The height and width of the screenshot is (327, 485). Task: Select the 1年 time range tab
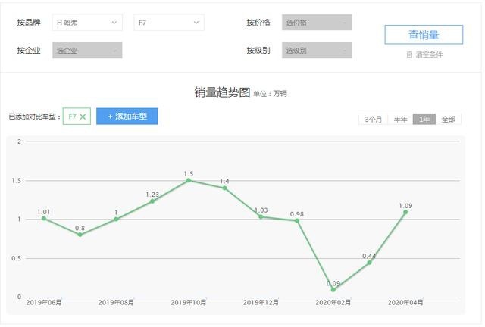(424, 120)
